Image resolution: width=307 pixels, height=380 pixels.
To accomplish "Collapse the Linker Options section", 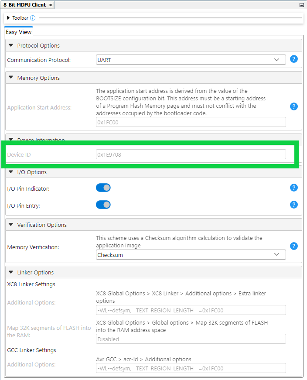I will click(x=11, y=272).
